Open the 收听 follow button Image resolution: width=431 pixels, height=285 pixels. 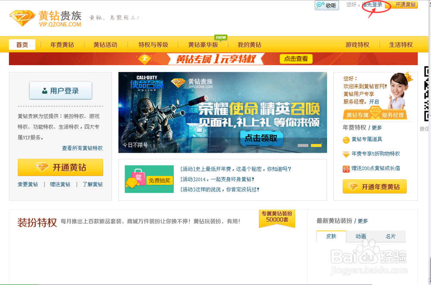(x=327, y=6)
